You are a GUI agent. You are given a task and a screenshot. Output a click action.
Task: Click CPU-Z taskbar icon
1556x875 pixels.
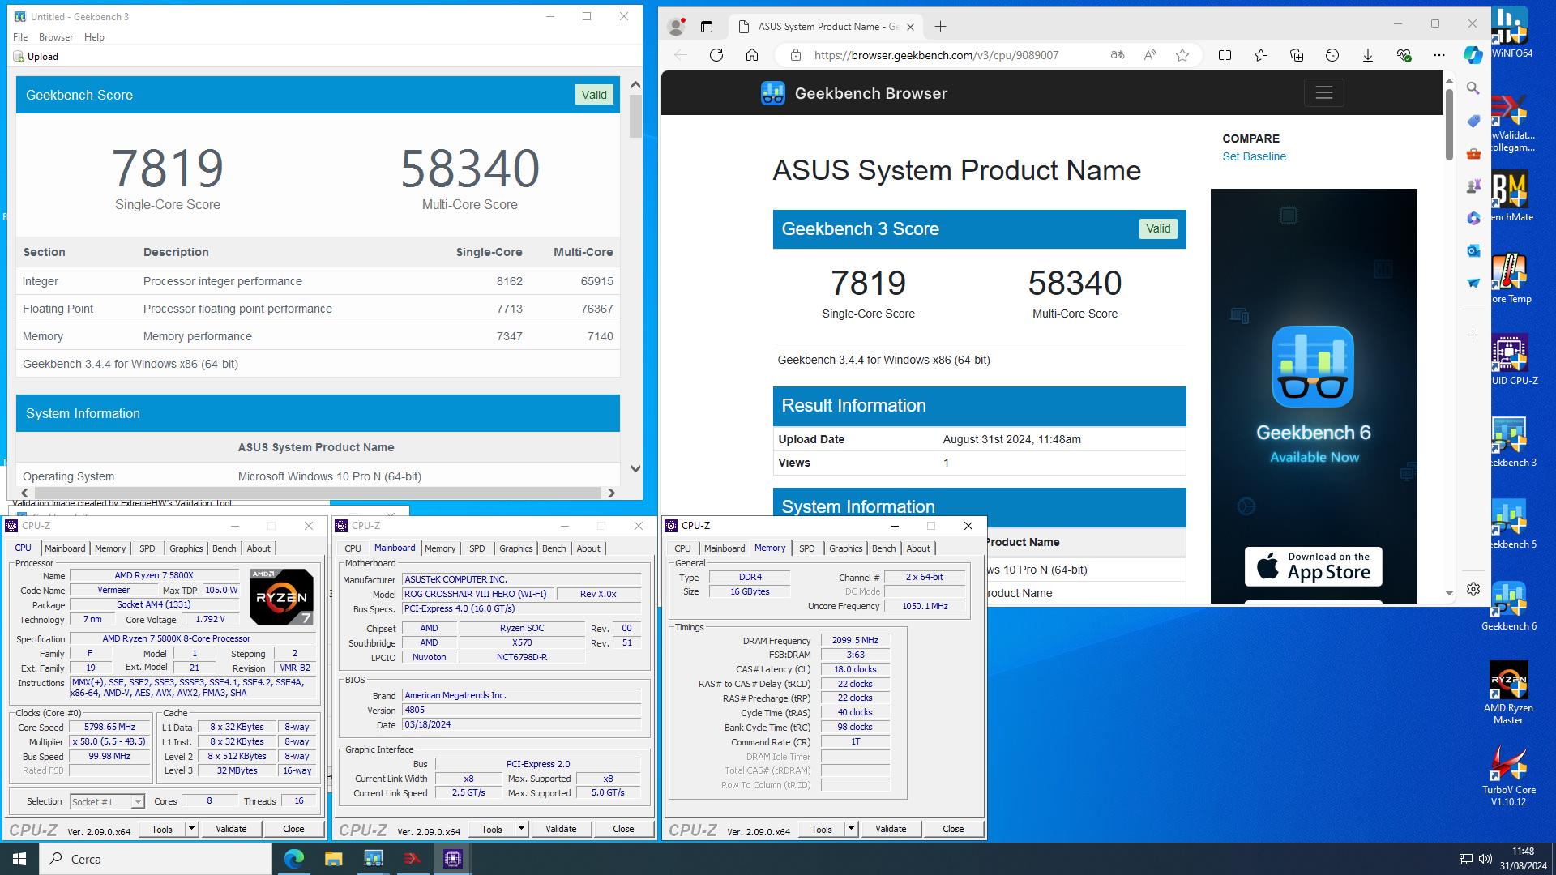[452, 859]
